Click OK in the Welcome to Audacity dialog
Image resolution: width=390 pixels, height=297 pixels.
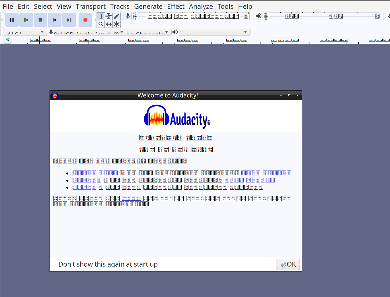pos(288,264)
